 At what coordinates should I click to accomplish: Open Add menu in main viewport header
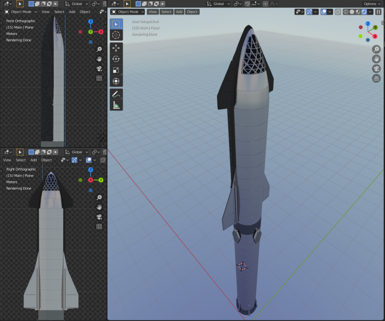(x=179, y=12)
